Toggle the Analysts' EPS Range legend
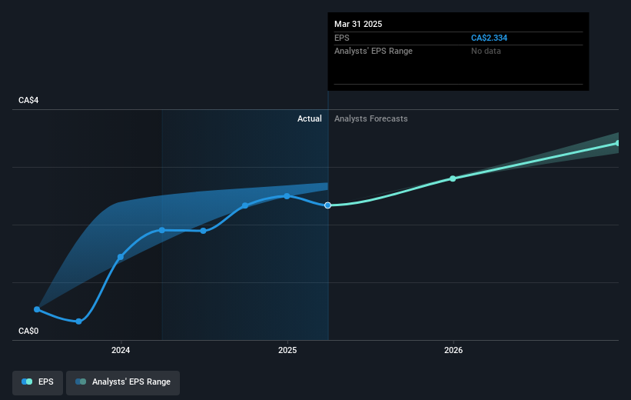Image resolution: width=631 pixels, height=400 pixels. click(x=123, y=382)
